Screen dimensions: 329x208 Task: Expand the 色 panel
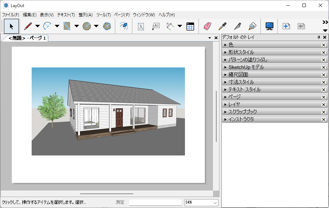tap(231, 45)
